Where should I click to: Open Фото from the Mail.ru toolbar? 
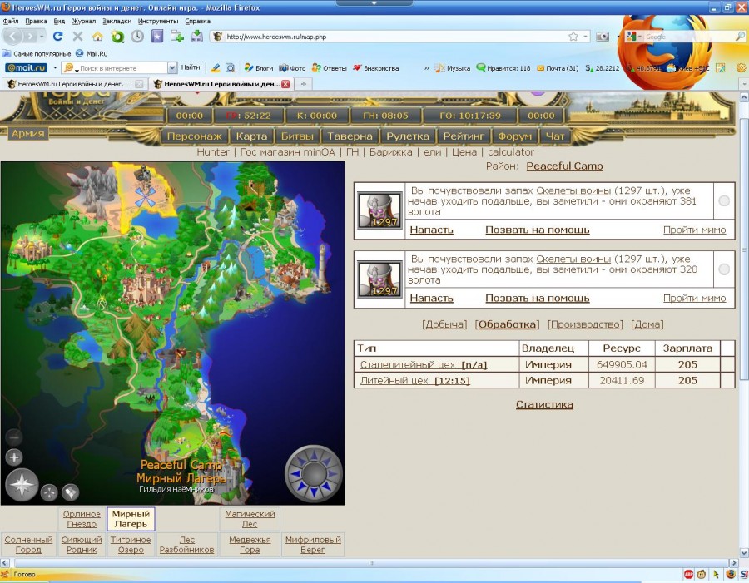coord(292,68)
